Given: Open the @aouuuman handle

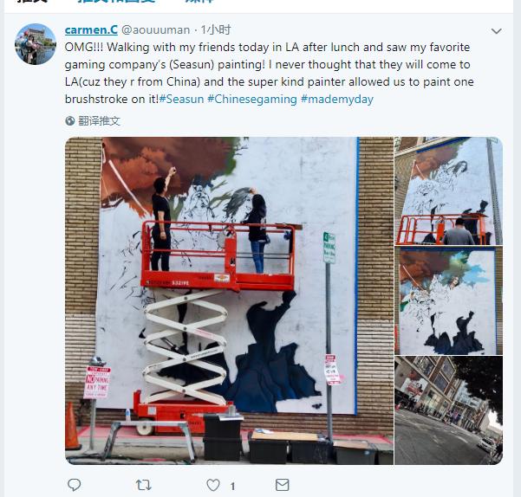Looking at the screenshot, I should tap(155, 29).
